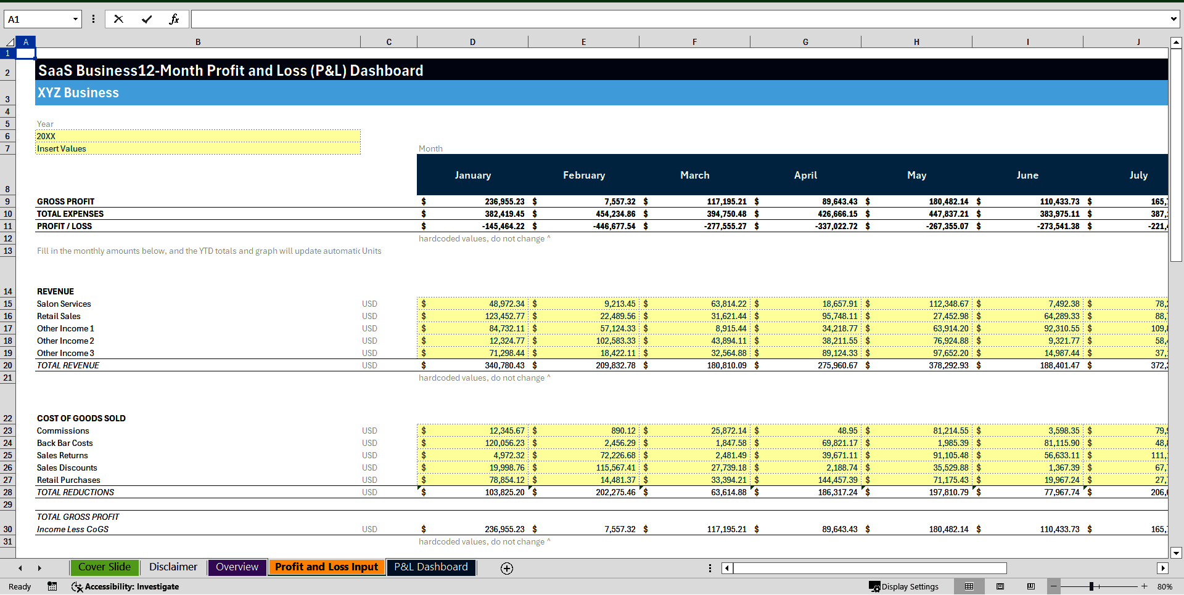Open Page Break Preview from the status bar
Image resolution: width=1184 pixels, height=595 pixels.
pyautogui.click(x=1030, y=586)
